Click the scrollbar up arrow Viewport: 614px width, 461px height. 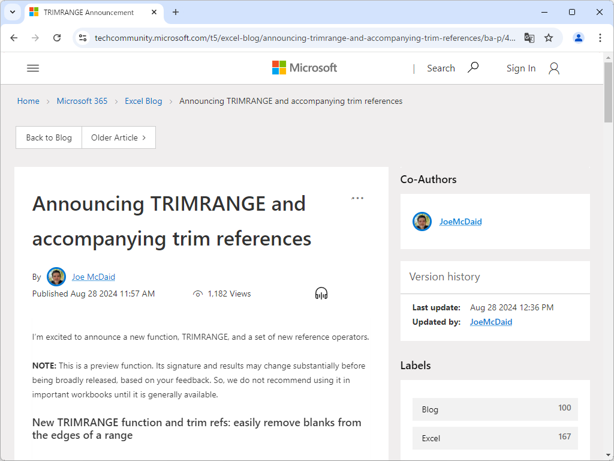608,58
